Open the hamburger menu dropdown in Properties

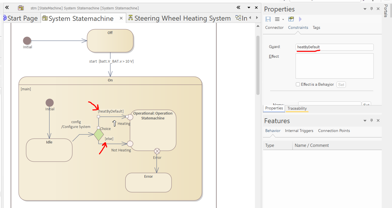click(x=279, y=19)
